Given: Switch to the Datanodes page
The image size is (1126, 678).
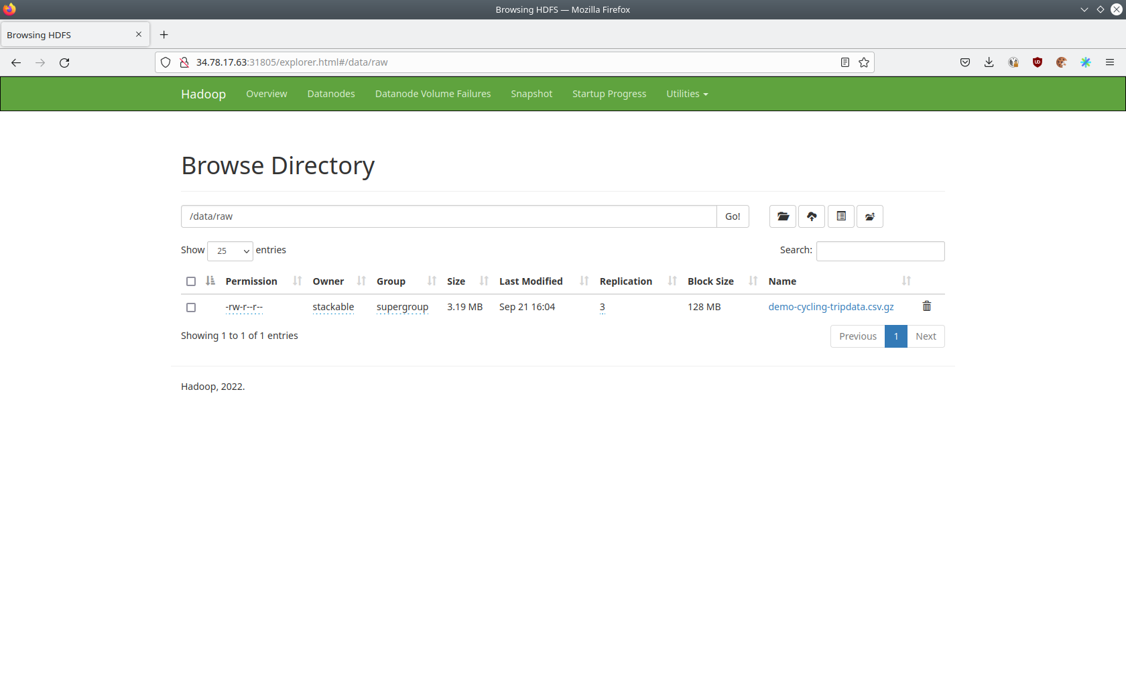Looking at the screenshot, I should (x=331, y=94).
